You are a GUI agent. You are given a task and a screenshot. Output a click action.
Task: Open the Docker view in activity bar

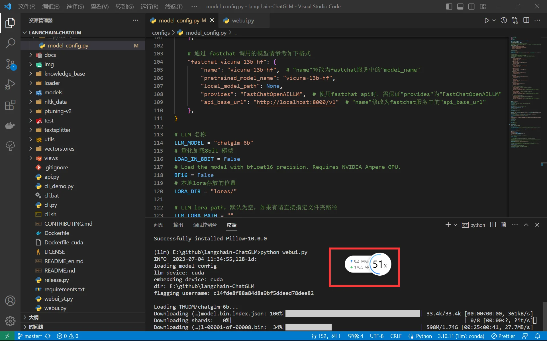(10, 125)
